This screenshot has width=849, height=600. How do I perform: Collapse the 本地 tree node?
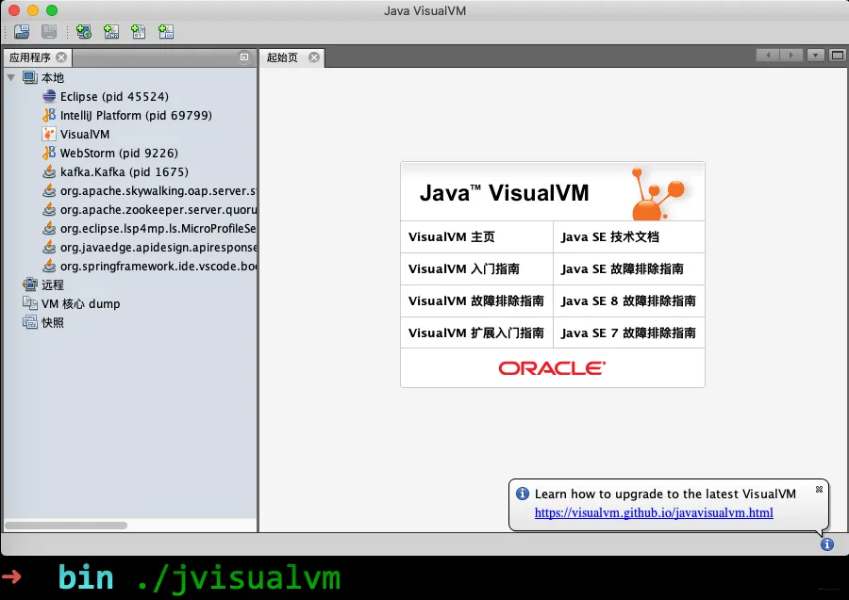[x=10, y=78]
